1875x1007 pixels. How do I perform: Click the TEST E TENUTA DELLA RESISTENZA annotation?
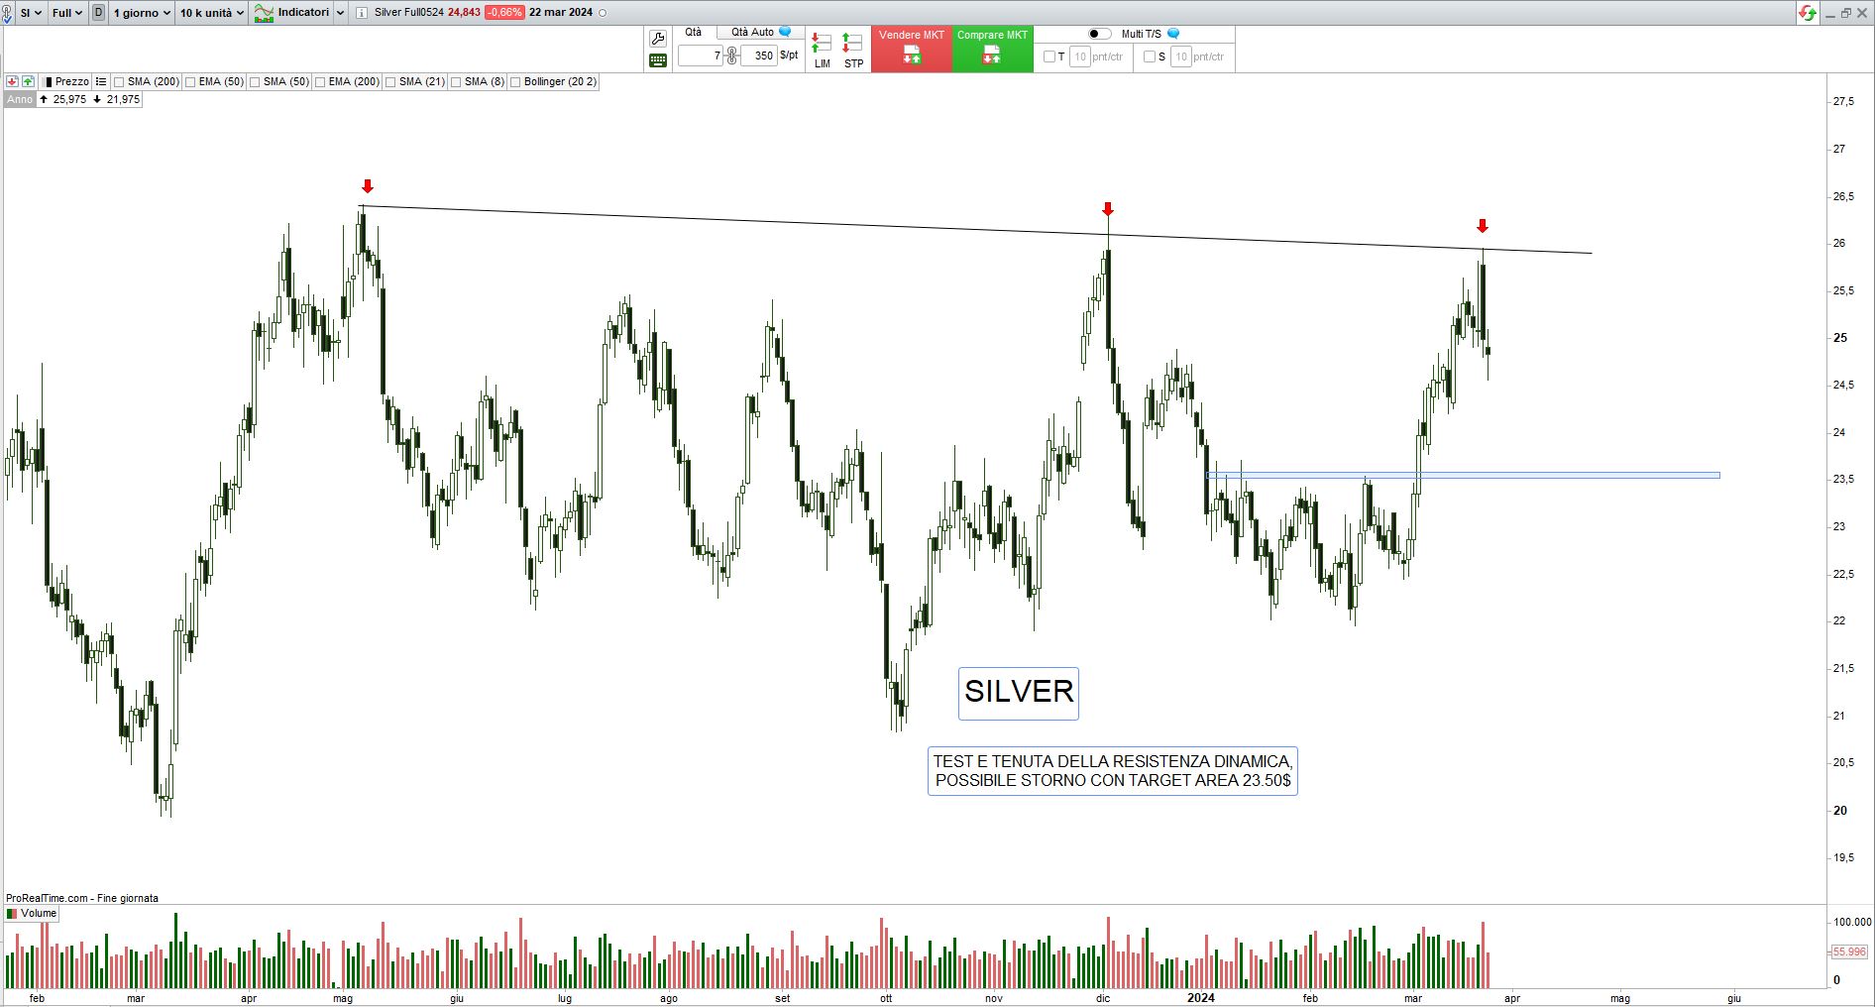[x=1113, y=771]
